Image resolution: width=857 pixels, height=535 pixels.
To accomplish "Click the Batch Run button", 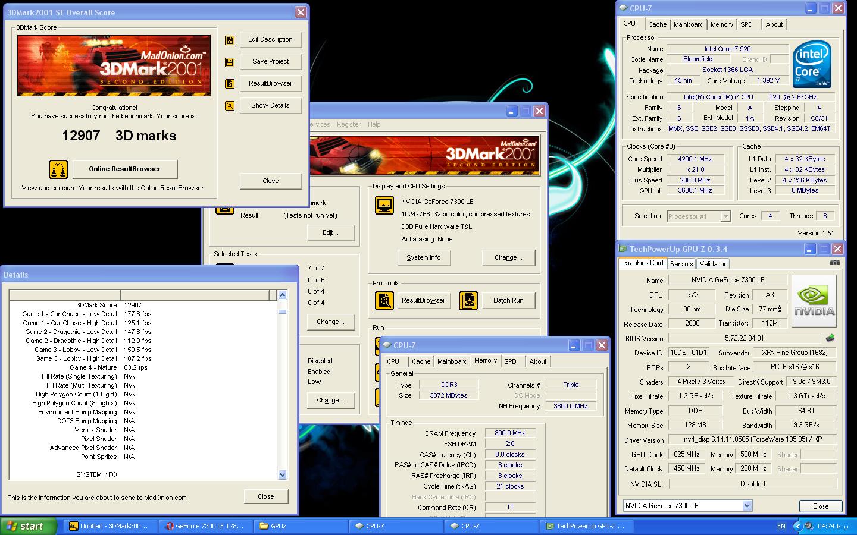I will pos(508,301).
